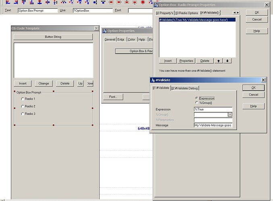Open the %Group() combo box dropdown
This screenshot has height=201, width=273.
230,114
